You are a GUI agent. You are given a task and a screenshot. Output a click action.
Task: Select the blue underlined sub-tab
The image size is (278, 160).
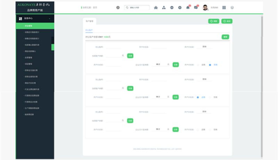tap(89, 30)
